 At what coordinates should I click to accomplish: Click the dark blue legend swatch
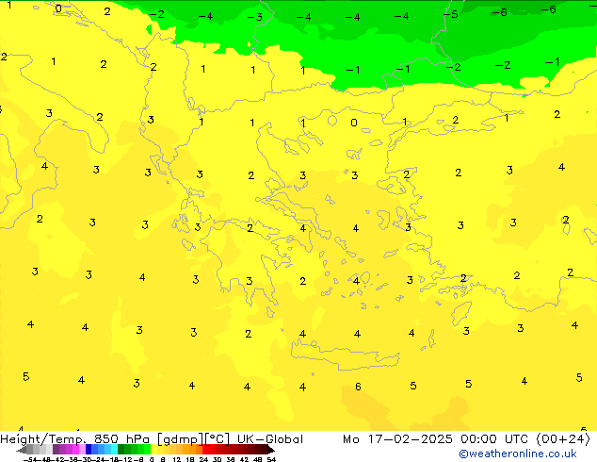pos(89,450)
